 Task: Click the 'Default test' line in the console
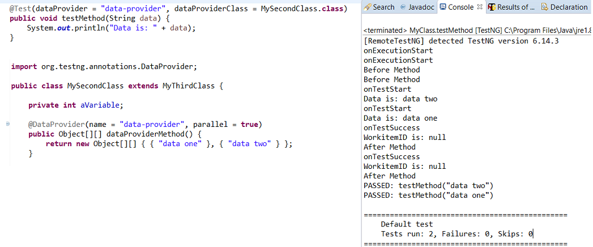pyautogui.click(x=406, y=224)
